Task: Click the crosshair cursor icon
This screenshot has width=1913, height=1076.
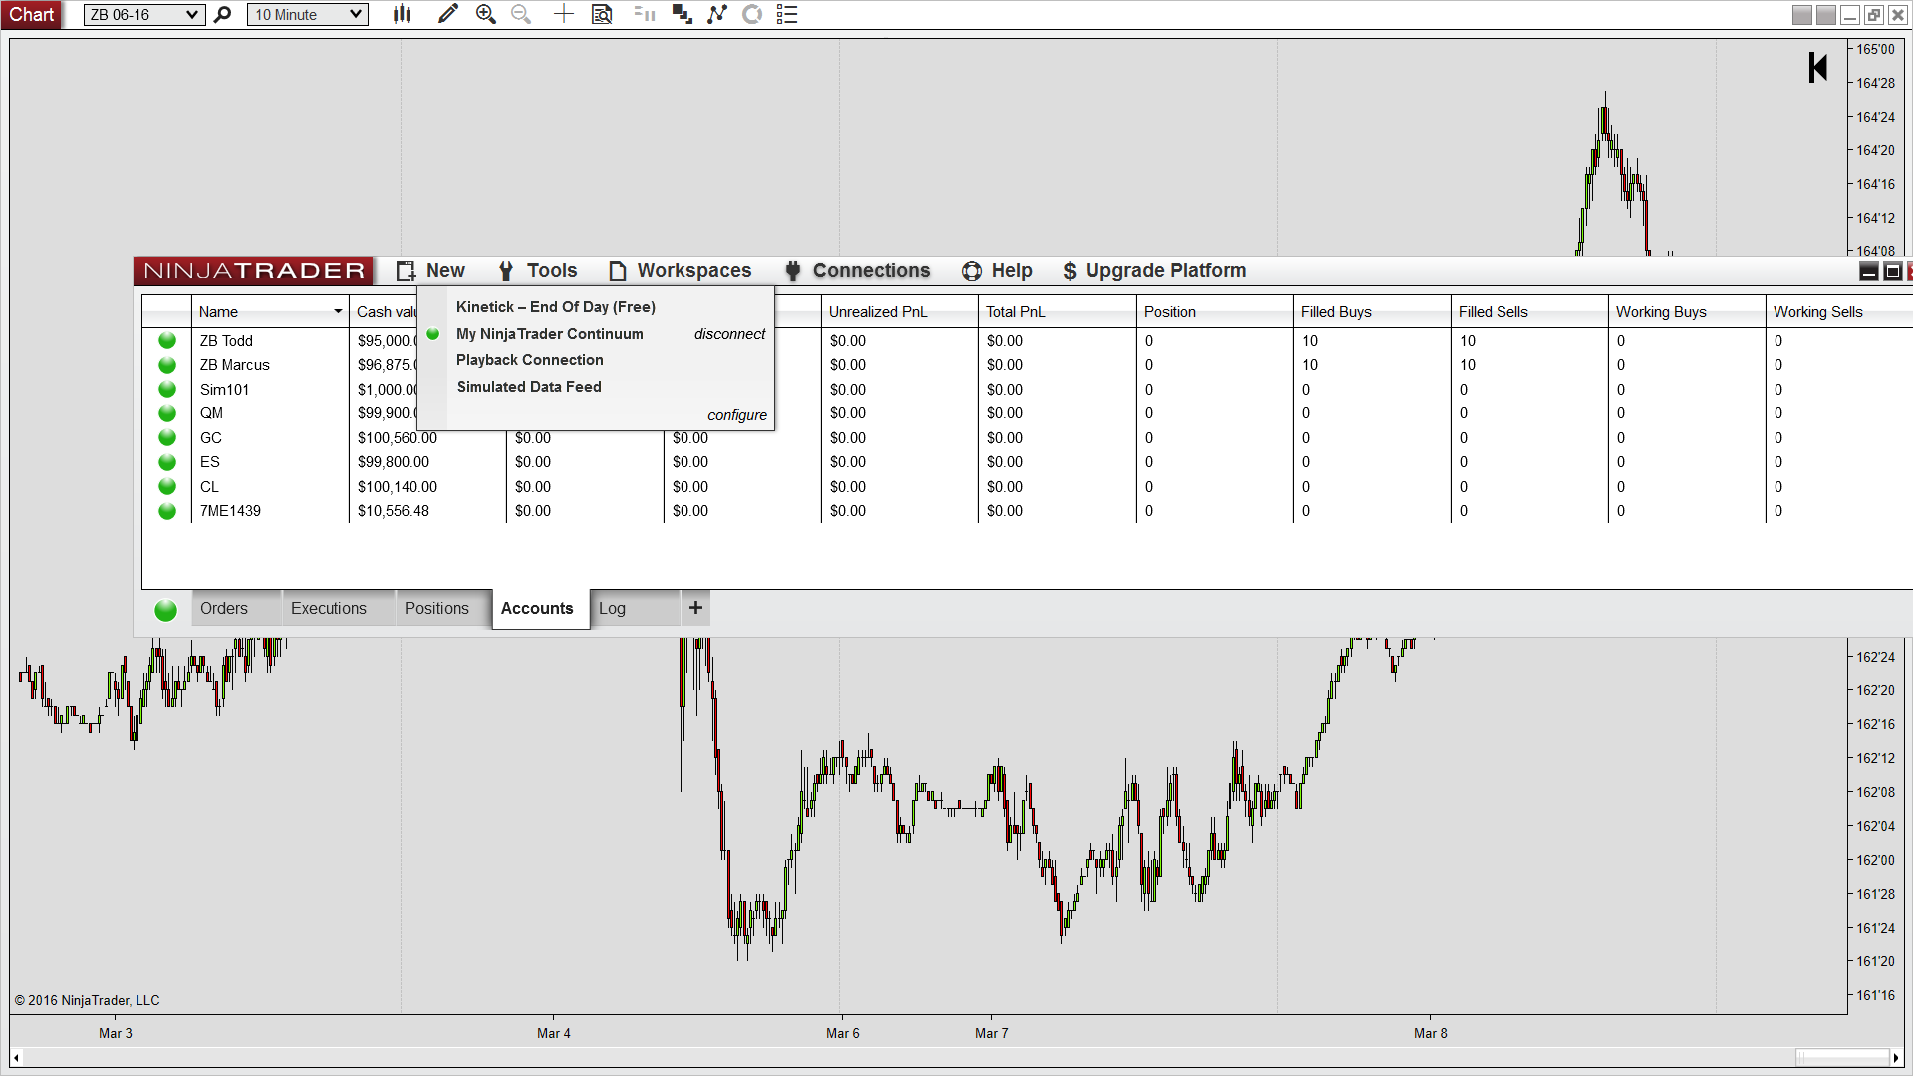Action: (564, 14)
